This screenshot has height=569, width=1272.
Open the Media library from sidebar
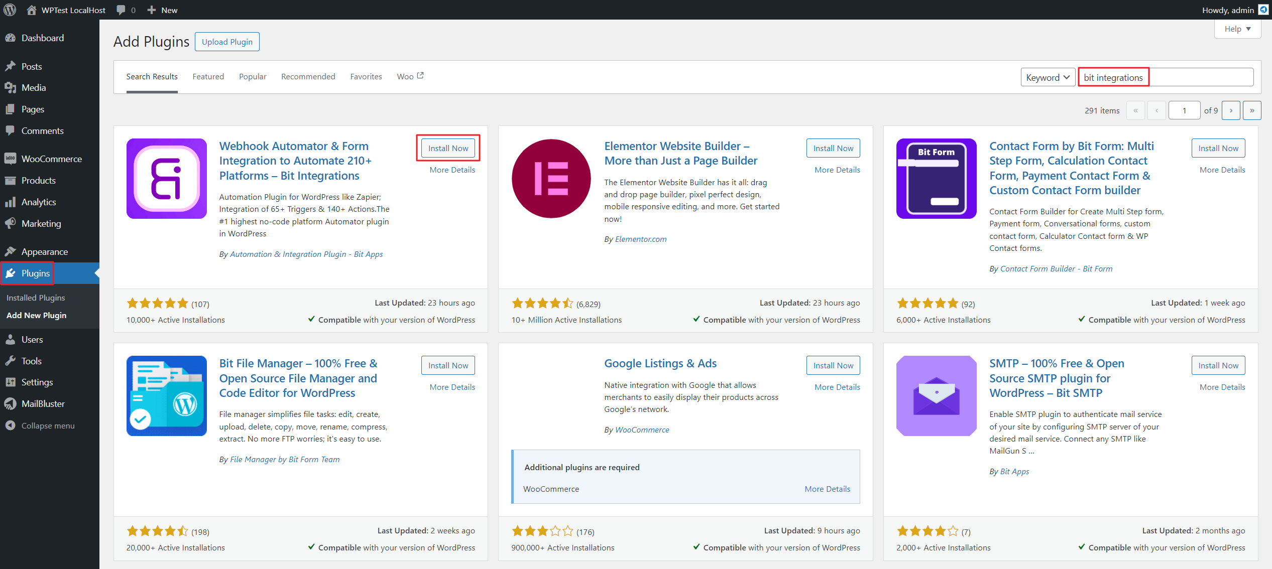click(33, 87)
